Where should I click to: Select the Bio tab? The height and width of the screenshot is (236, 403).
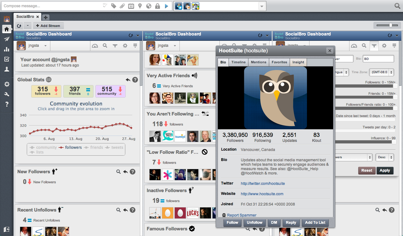(223, 62)
